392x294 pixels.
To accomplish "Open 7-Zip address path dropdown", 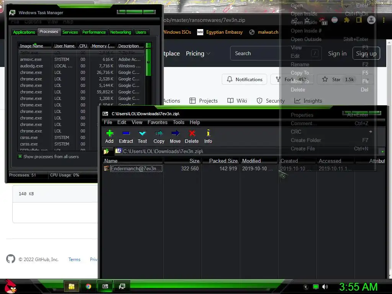I will [x=382, y=151].
